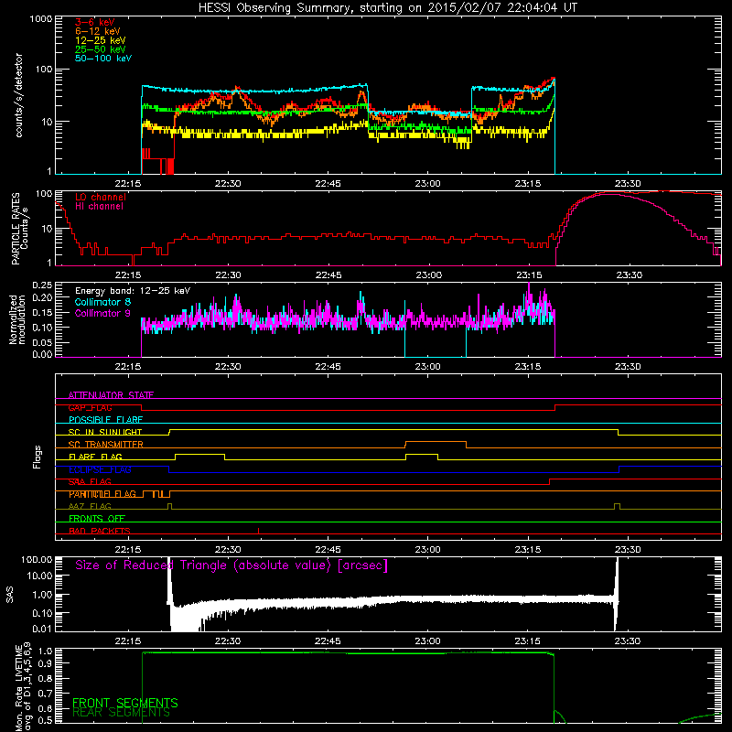Click the HESSI Observing Summary title text
Viewport: 732px width, 732px height.
tap(388, 8)
